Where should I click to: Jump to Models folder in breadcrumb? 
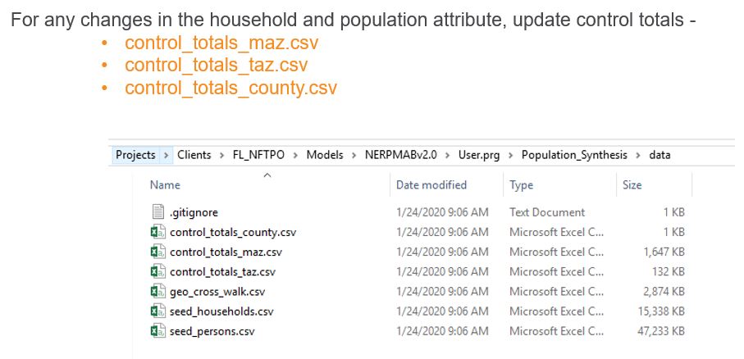(x=325, y=155)
